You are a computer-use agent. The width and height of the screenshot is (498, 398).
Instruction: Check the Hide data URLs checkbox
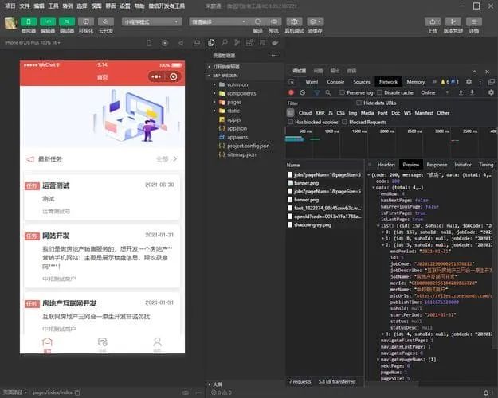point(359,103)
